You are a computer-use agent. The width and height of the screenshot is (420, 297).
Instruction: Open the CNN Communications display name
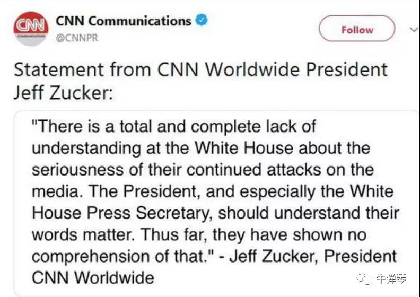click(x=123, y=21)
